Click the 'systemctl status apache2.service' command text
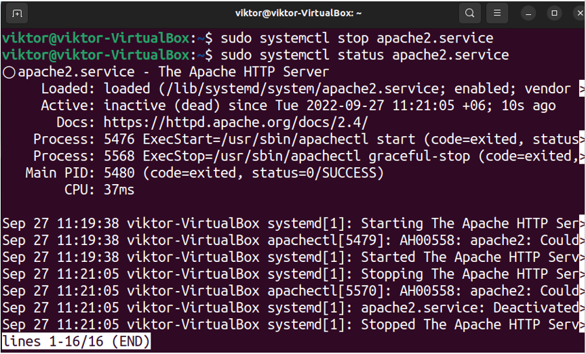 pos(384,56)
